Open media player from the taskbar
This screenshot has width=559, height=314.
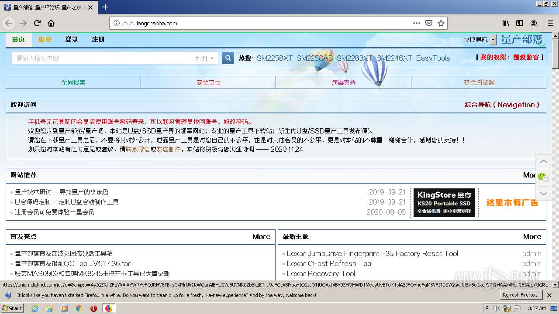pyautogui.click(x=64, y=308)
